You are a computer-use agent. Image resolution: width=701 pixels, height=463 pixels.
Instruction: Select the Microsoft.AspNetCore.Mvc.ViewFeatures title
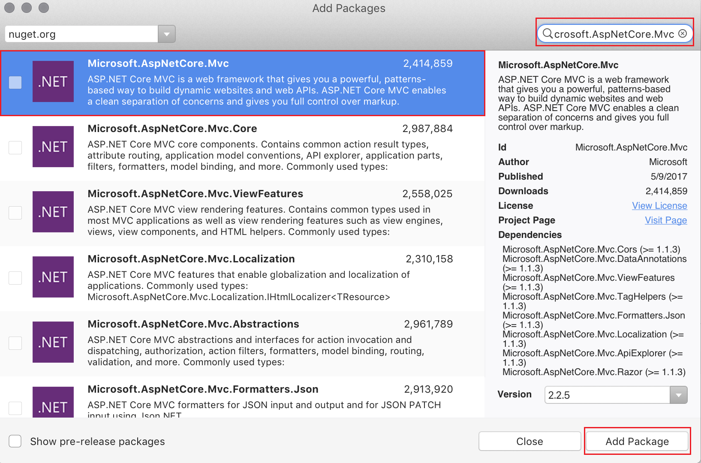pos(196,194)
